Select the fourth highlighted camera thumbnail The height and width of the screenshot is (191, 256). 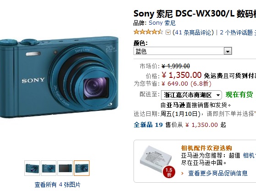(x=82, y=168)
